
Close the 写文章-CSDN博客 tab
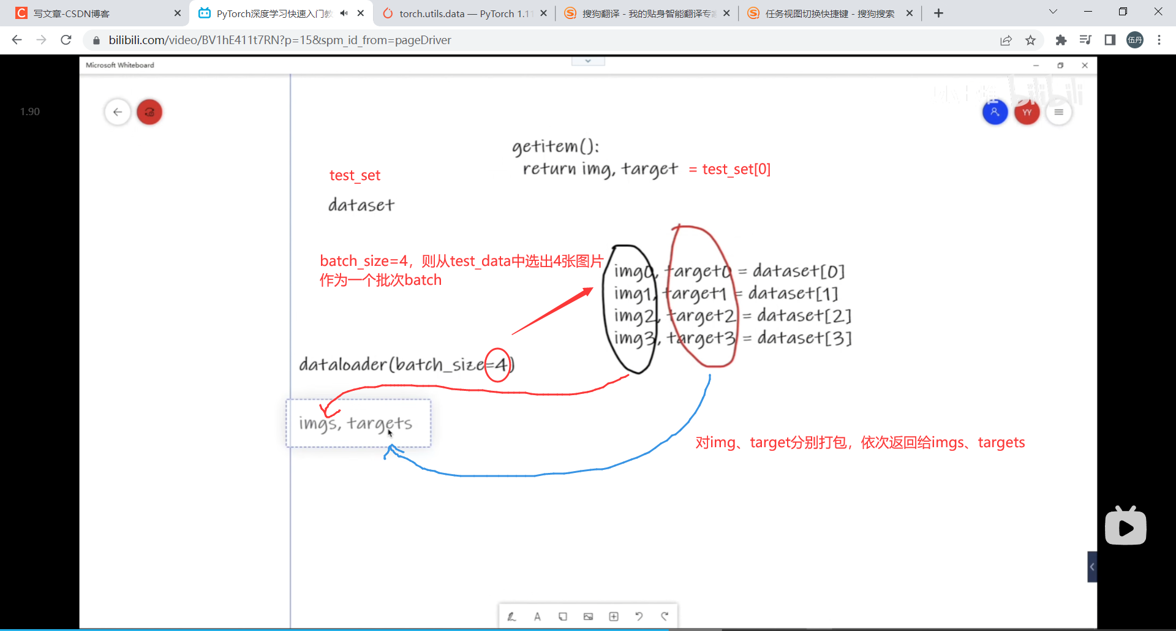178,13
